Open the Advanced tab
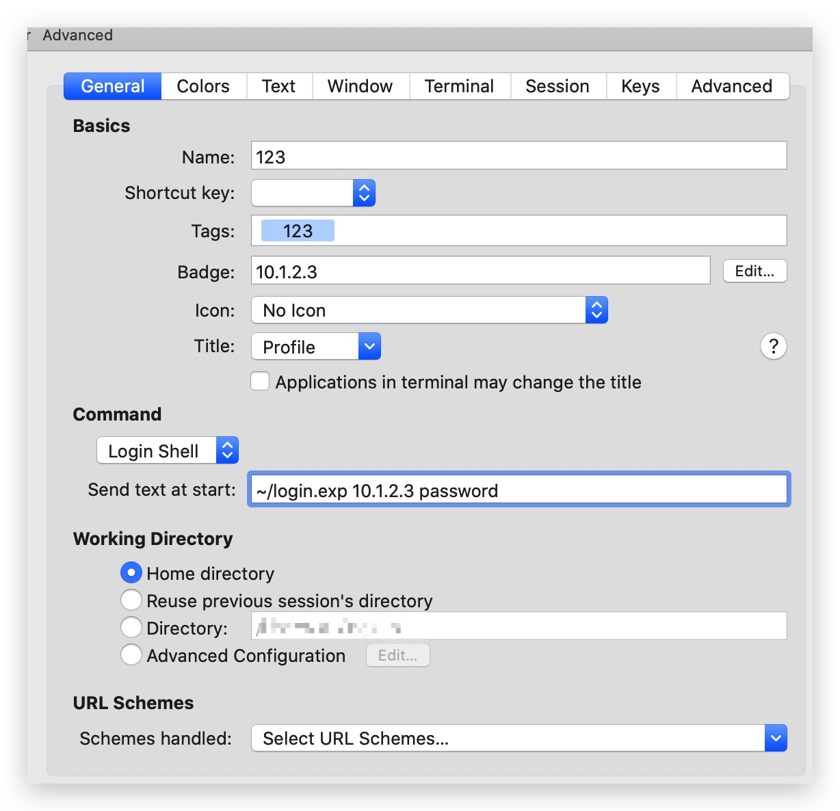Screen dimensions: 840x811 pyautogui.click(x=732, y=86)
